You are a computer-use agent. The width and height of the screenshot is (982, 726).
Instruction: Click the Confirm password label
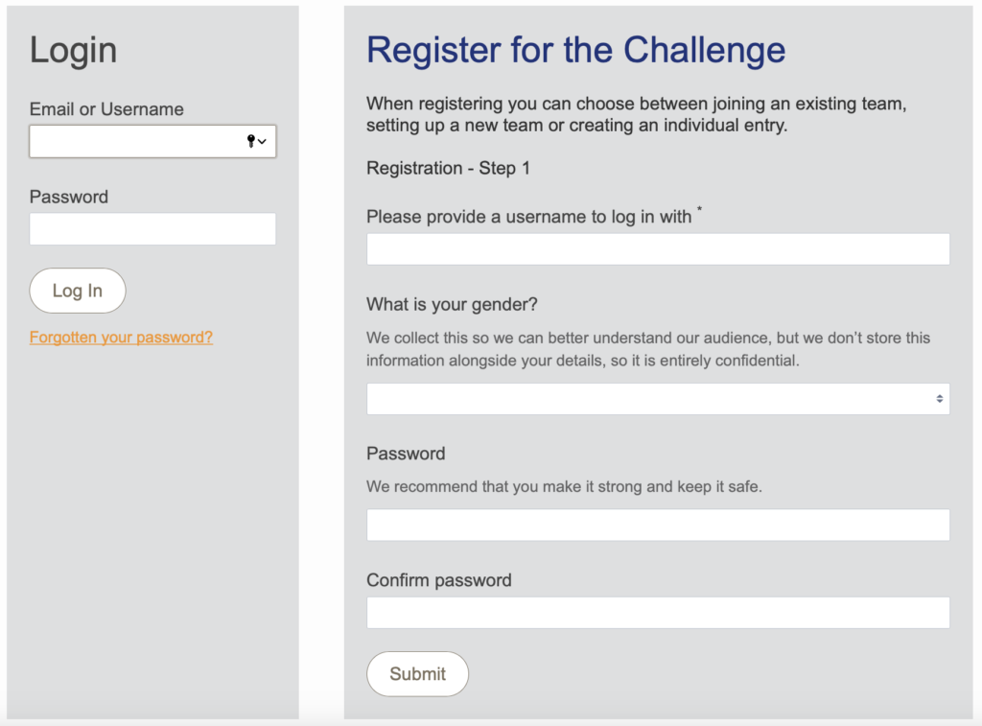439,580
